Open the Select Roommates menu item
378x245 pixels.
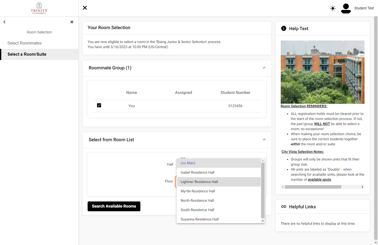point(39,43)
